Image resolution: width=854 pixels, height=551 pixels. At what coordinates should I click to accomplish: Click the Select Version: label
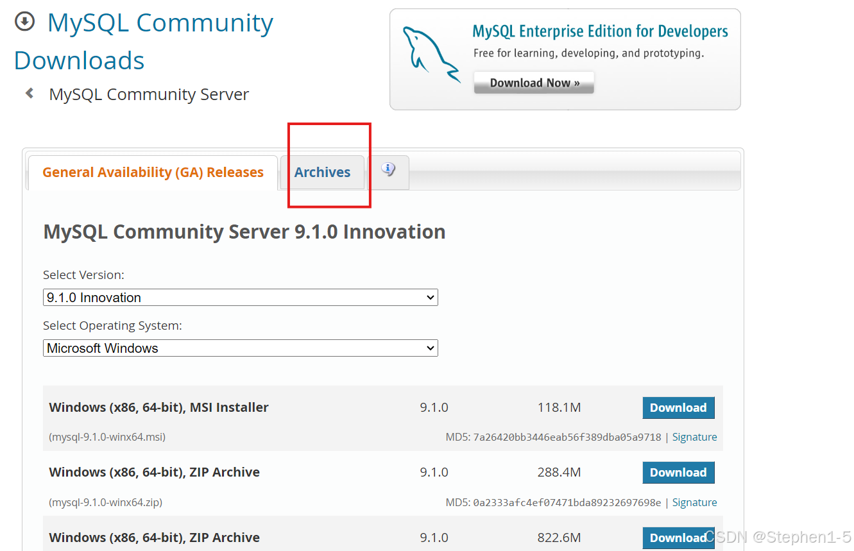83,275
